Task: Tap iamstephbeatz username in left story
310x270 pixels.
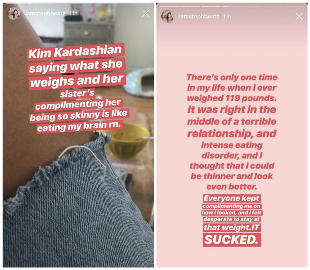Action: [45, 13]
